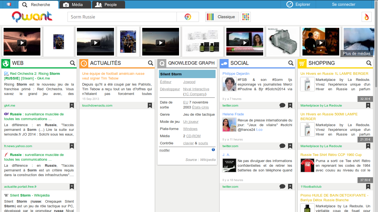Switch to the People tab

click(108, 5)
